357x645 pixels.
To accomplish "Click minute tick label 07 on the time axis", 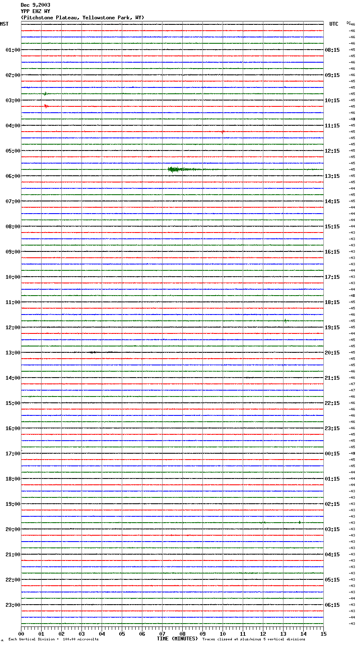I will pyautogui.click(x=162, y=634).
